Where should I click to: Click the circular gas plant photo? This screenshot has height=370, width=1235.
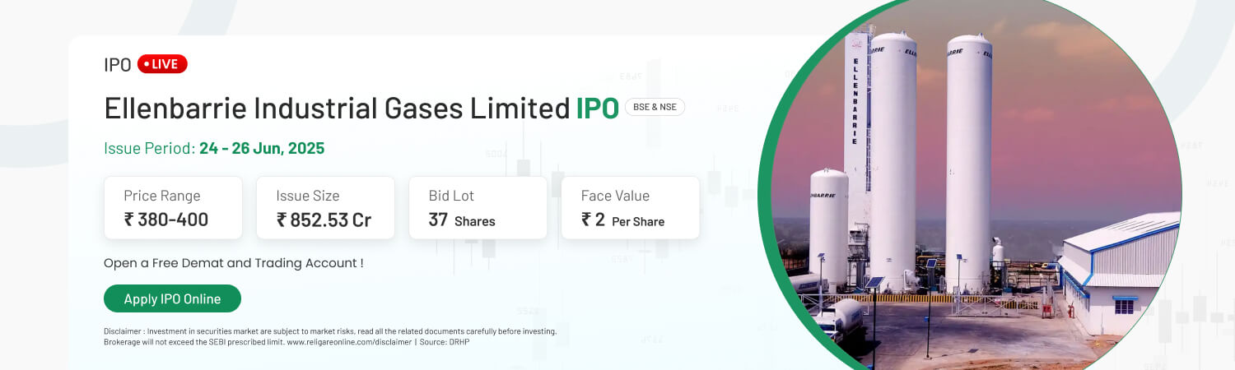(x=970, y=185)
